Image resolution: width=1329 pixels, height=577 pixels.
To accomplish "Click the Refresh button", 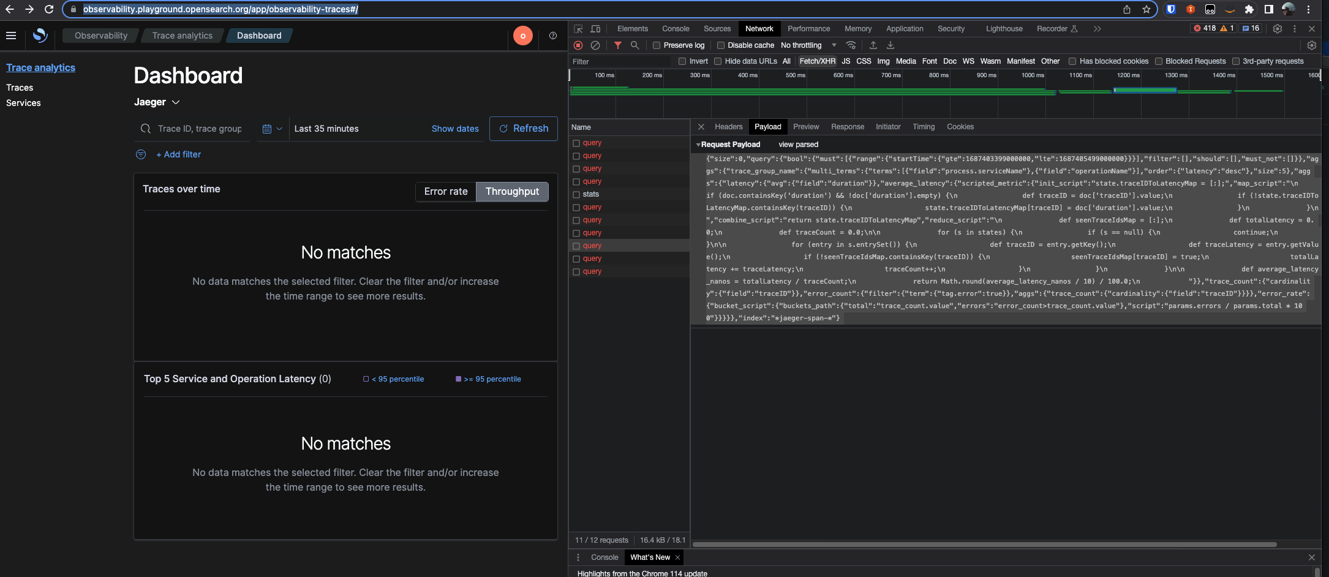I will tap(524, 129).
